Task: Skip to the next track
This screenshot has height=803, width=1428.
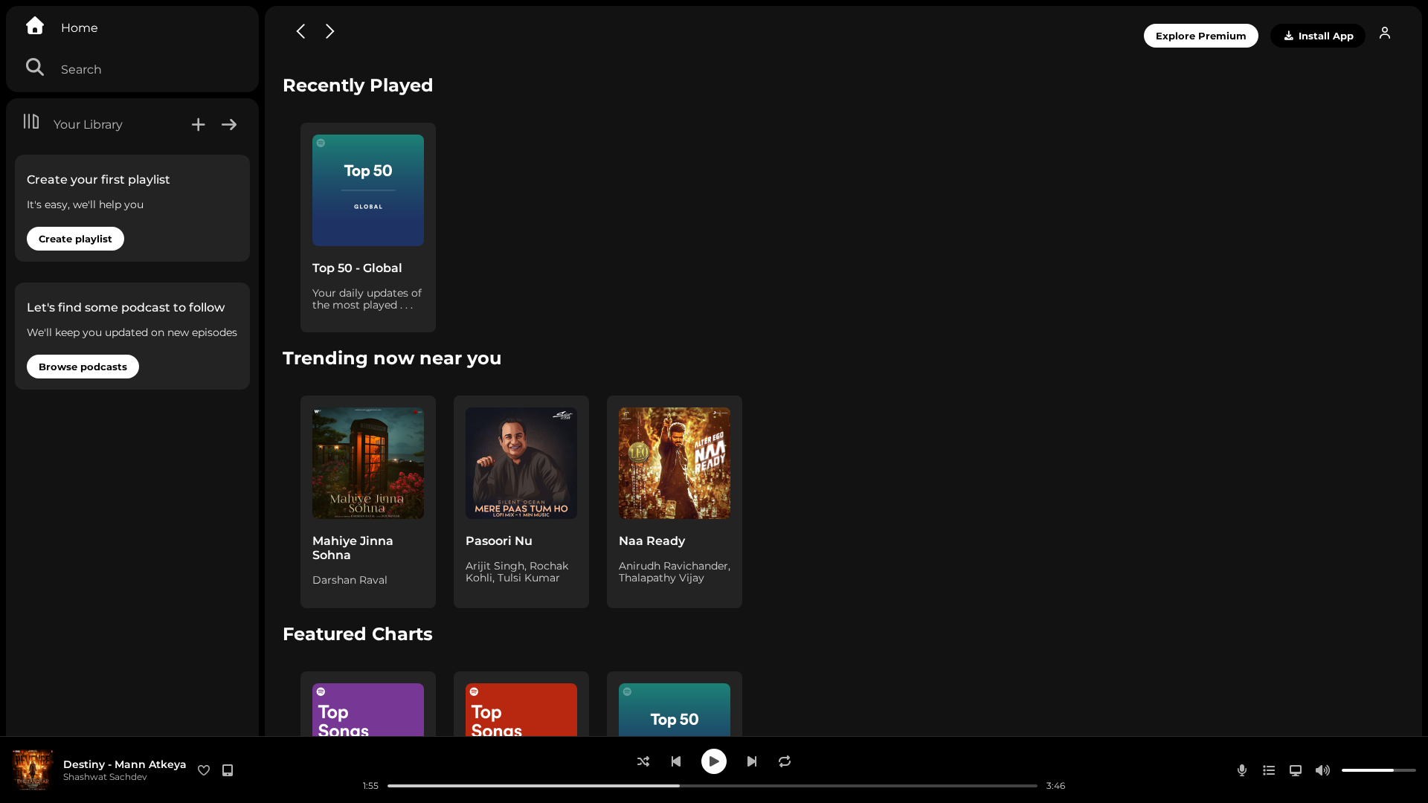Action: tap(752, 761)
